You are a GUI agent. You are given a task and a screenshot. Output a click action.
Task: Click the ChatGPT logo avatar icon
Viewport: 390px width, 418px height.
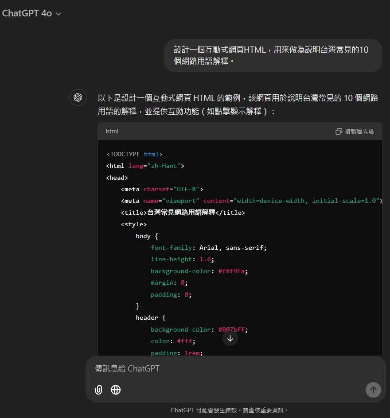point(78,97)
